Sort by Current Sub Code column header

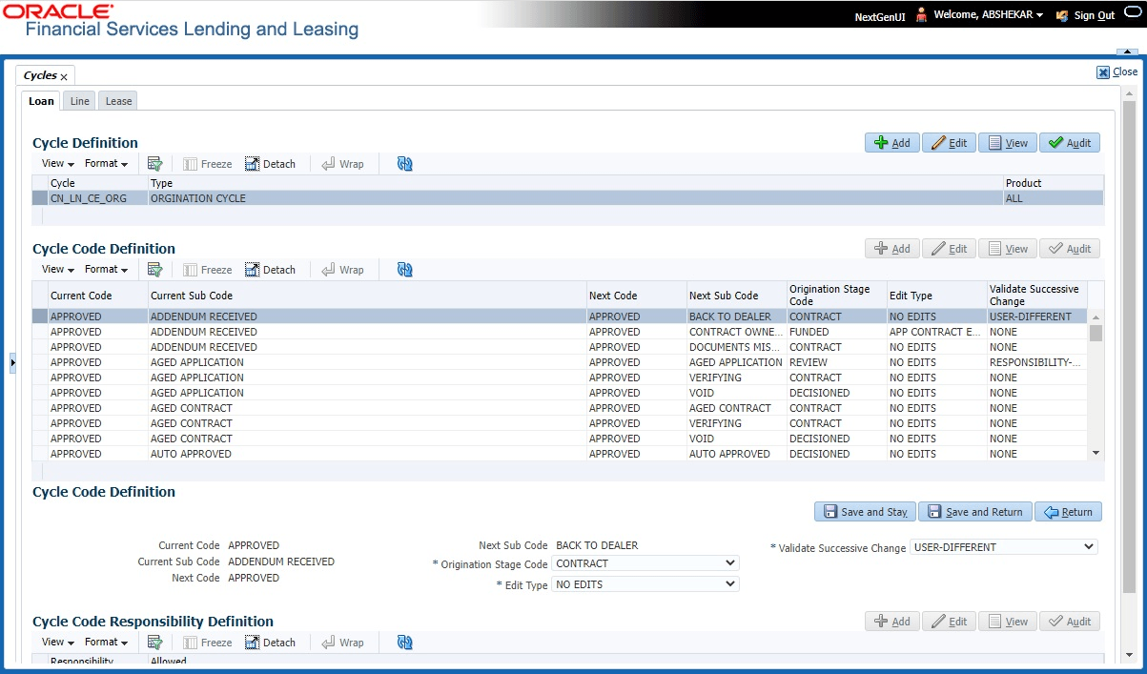(x=367, y=296)
